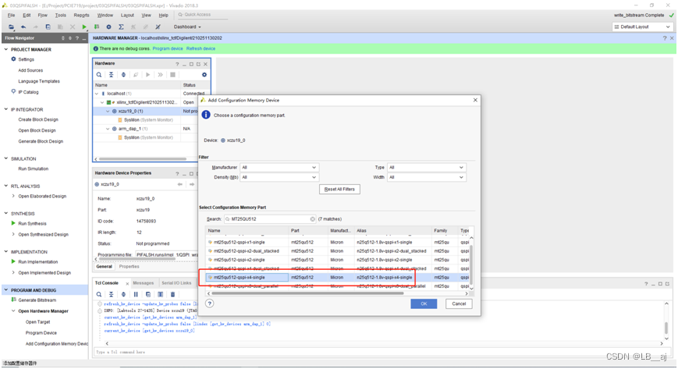Open the Window menu

coord(105,15)
